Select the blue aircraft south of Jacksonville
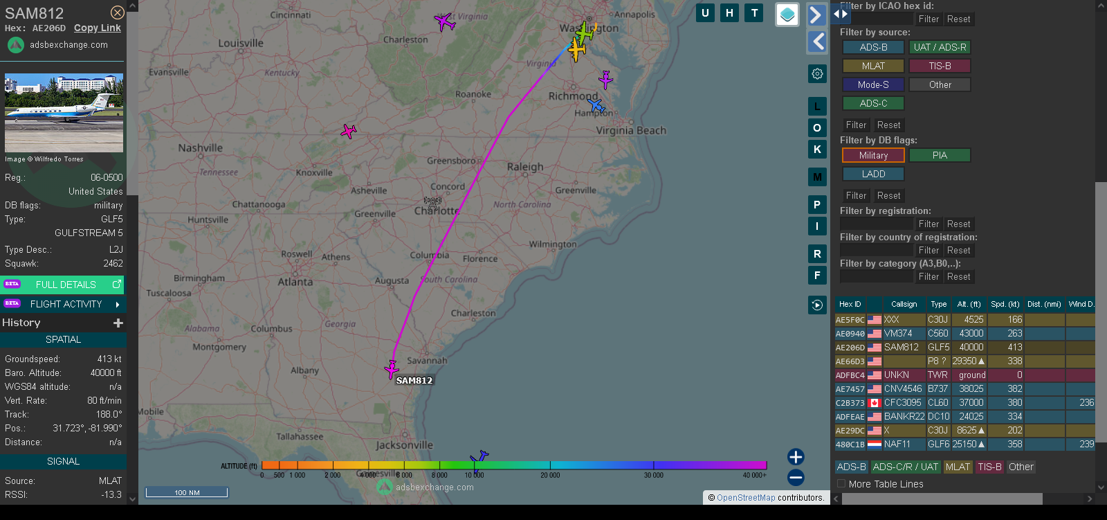The height and width of the screenshot is (520, 1107). pyautogui.click(x=479, y=457)
